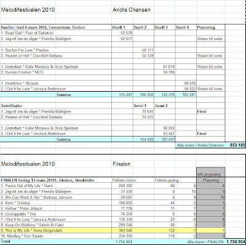Select the 'Duell 2' column header
This screenshot has width=246, height=245.
(x=140, y=28)
